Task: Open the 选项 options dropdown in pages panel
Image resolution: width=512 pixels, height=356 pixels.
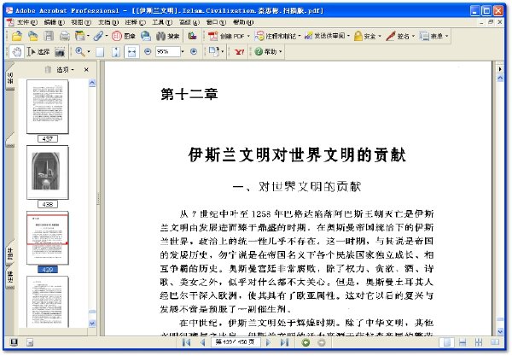Action: coord(66,69)
